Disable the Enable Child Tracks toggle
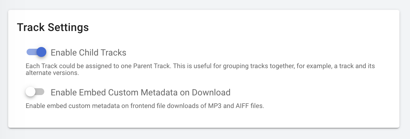This screenshot has width=410, height=139. tap(36, 52)
